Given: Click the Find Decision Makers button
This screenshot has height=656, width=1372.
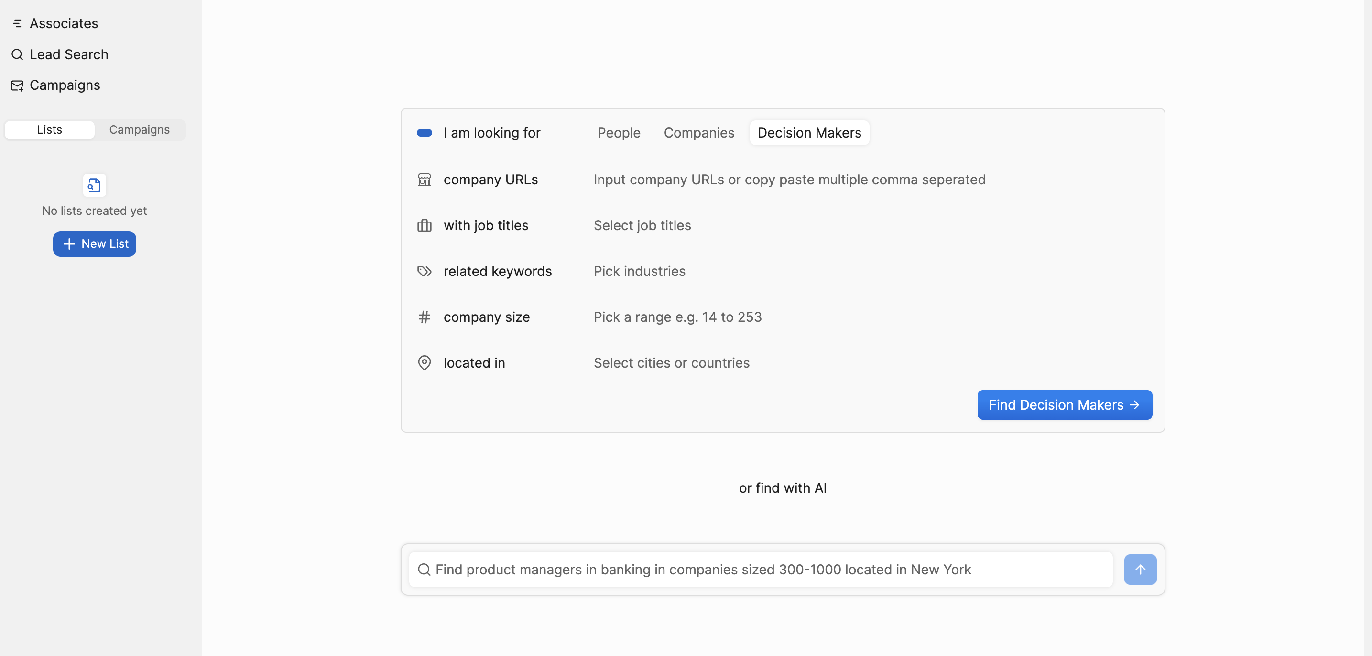Looking at the screenshot, I should pos(1064,405).
